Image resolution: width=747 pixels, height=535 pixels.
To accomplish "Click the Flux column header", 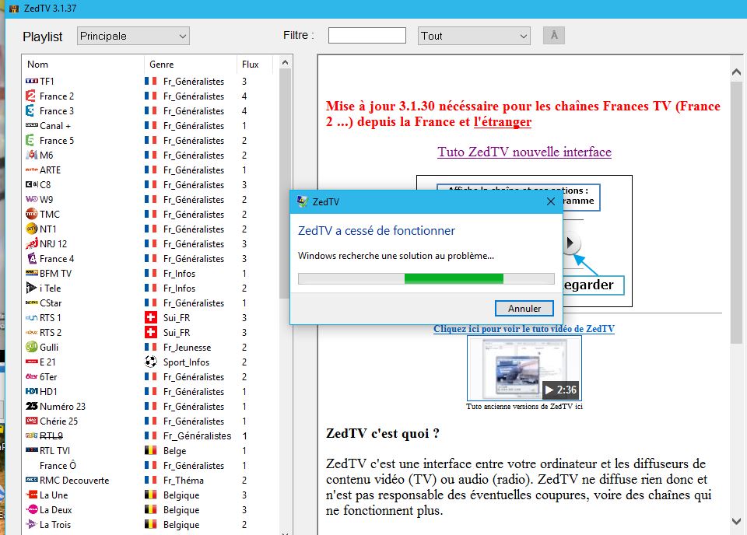I will click(254, 65).
